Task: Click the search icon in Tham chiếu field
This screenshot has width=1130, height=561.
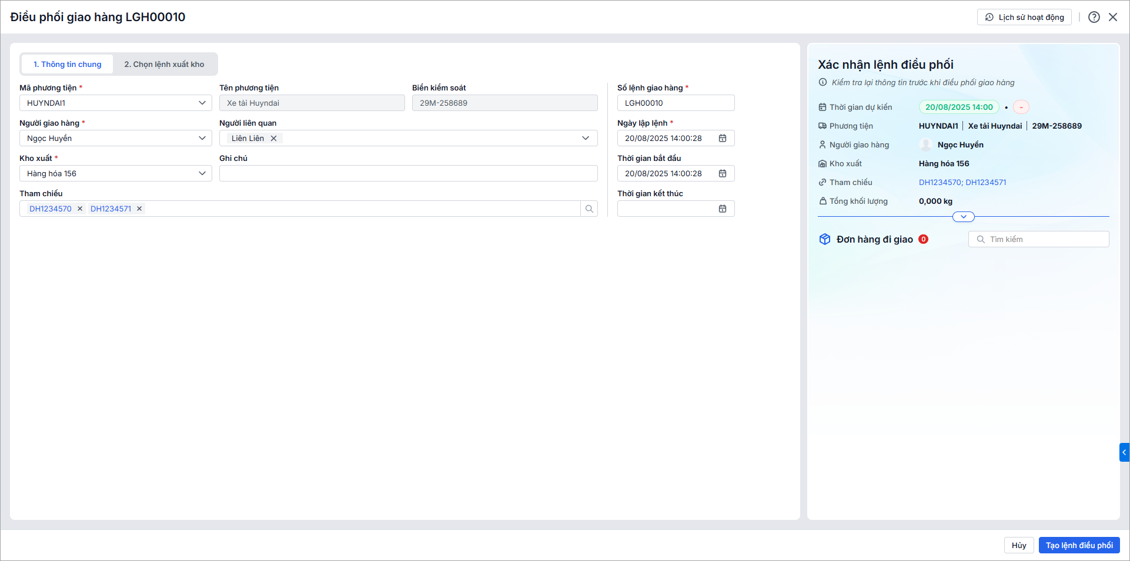Action: [589, 209]
